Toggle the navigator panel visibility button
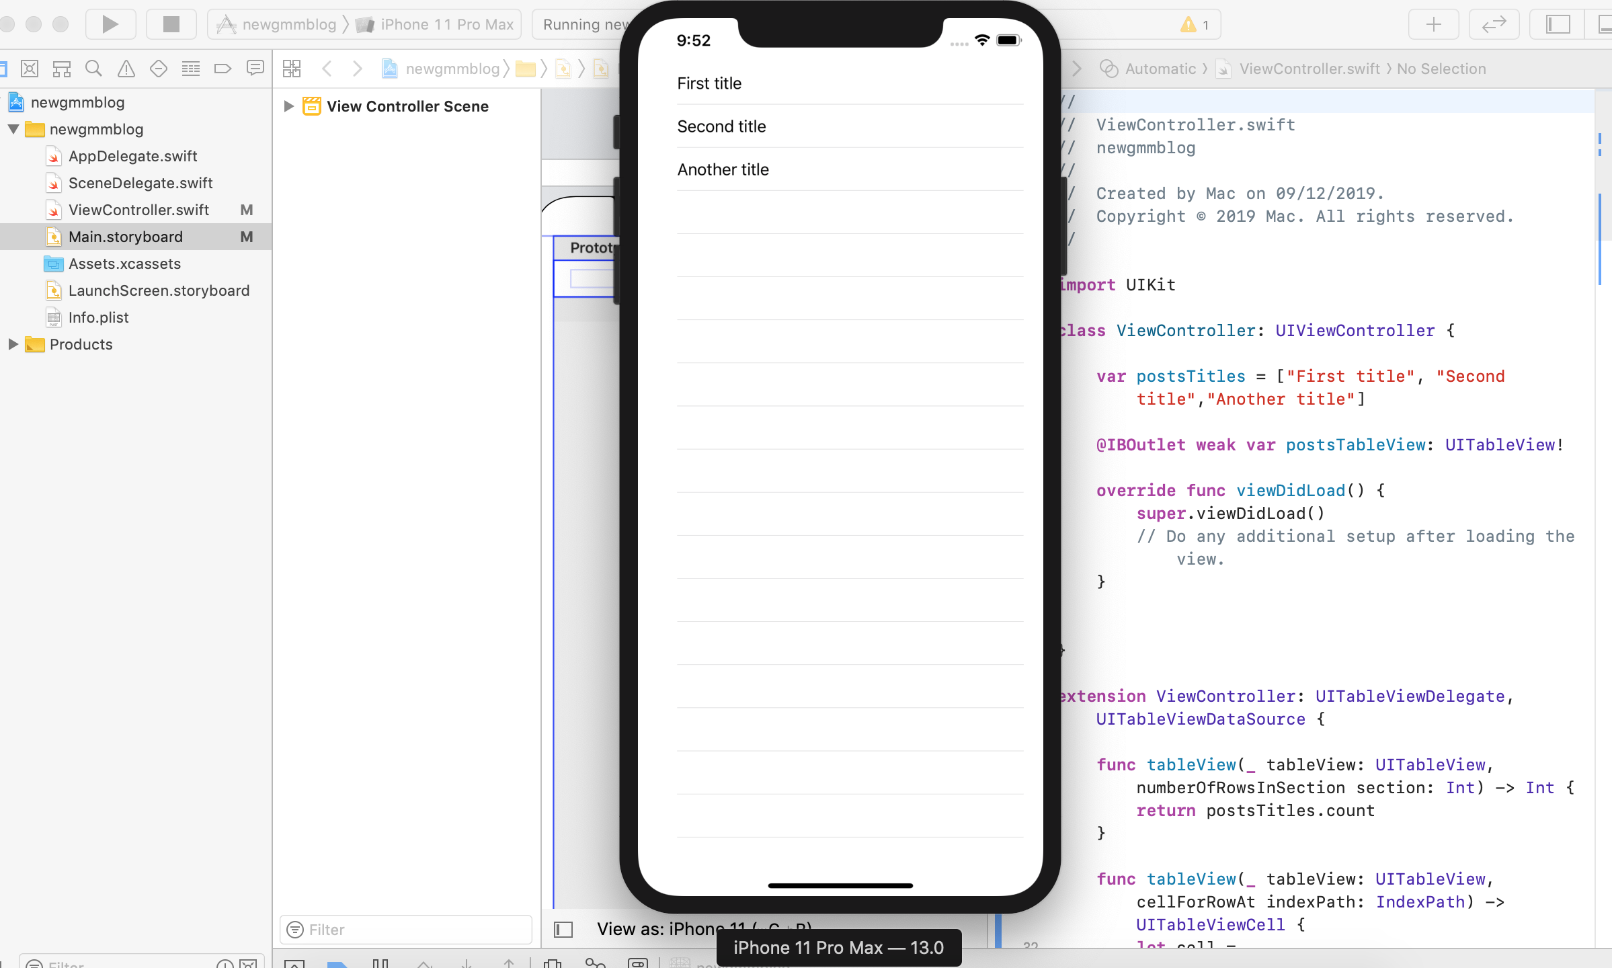The height and width of the screenshot is (968, 1612). point(1558,25)
